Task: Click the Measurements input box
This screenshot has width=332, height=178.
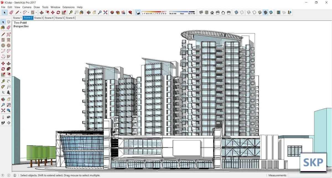Action: point(309,175)
